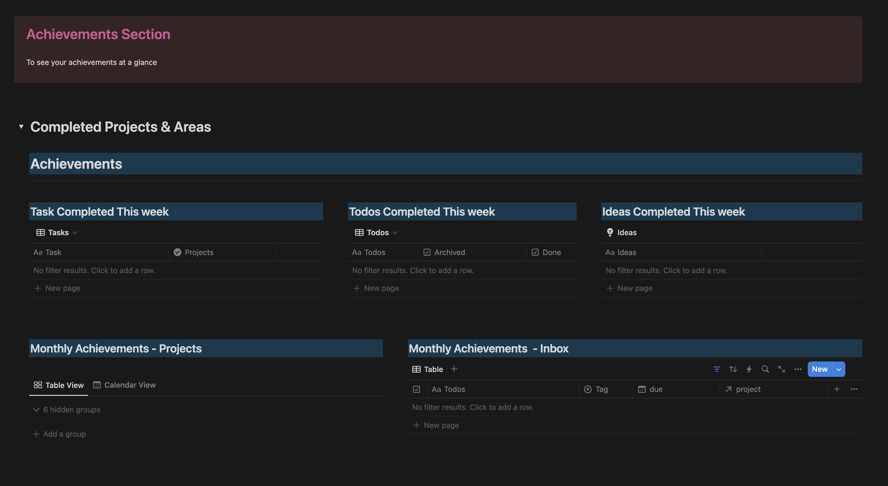Switch to the Table View tab

click(59, 385)
